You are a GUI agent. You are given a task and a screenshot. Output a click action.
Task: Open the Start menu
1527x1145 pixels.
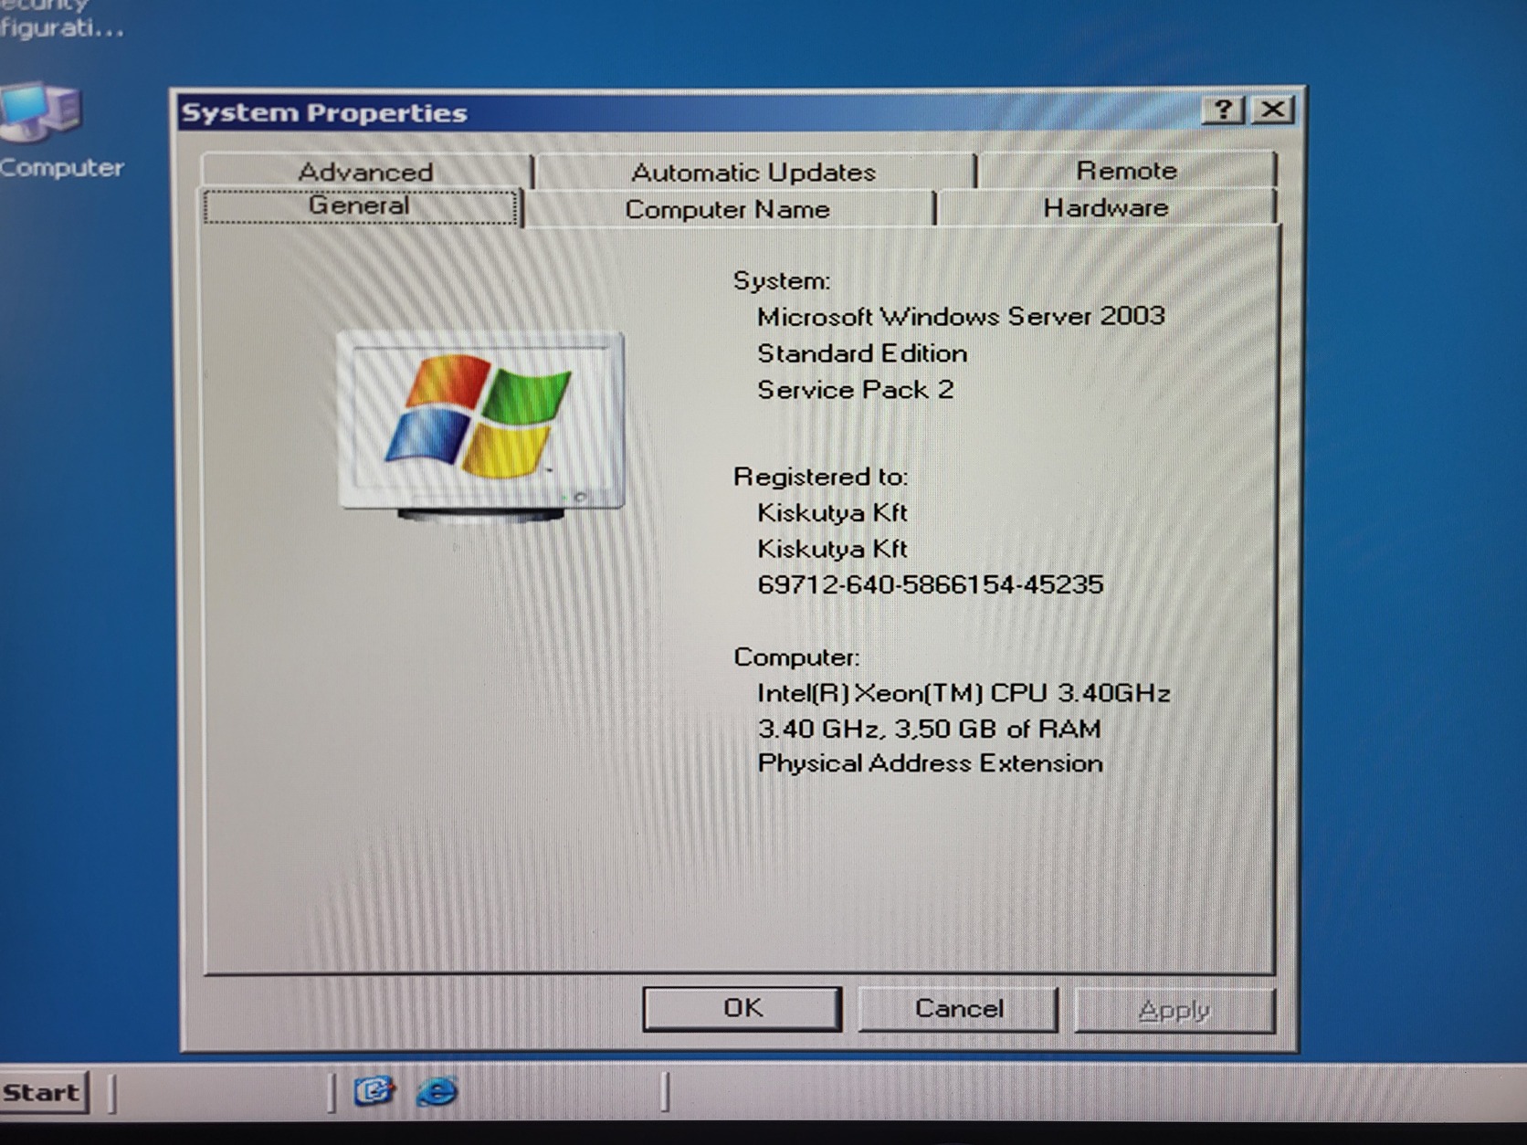click(43, 1093)
